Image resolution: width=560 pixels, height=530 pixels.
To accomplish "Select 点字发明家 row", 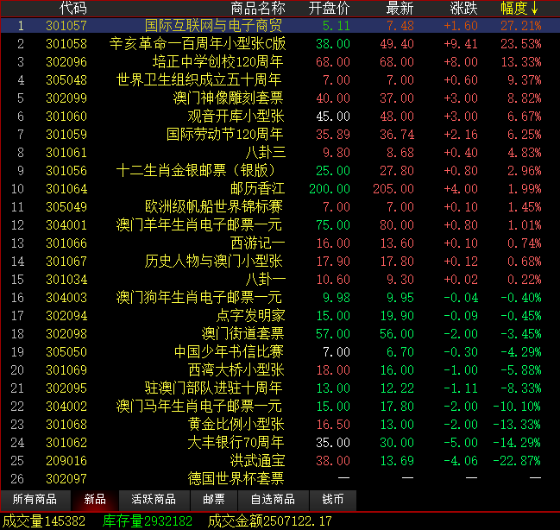I will [x=280, y=316].
